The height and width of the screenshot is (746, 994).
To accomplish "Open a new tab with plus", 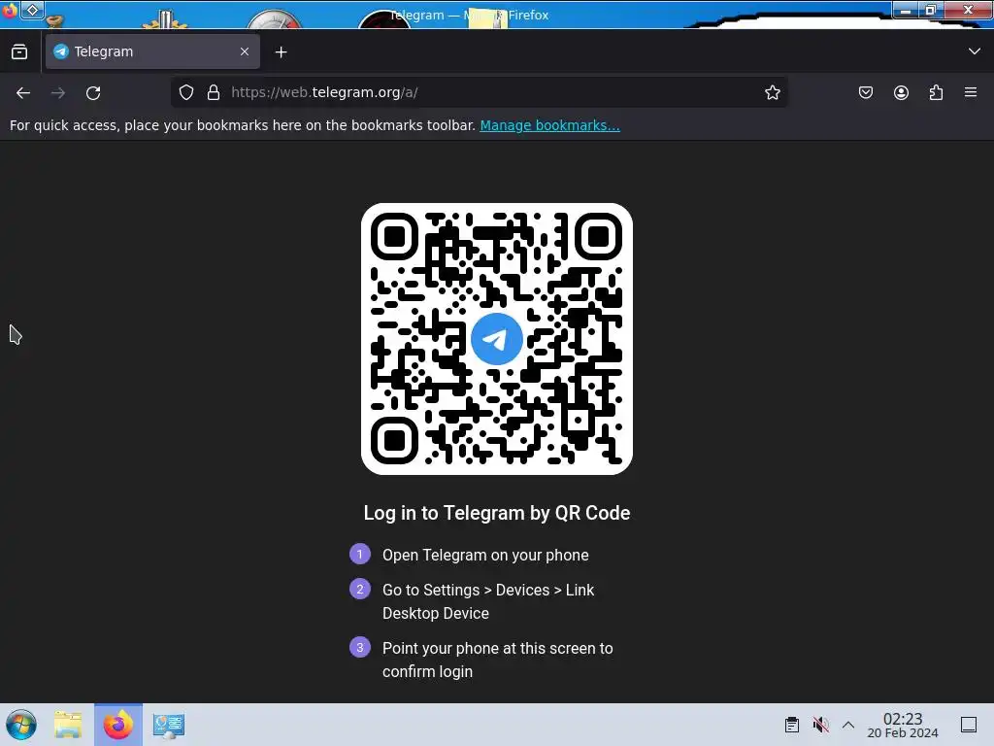I will [x=281, y=52].
